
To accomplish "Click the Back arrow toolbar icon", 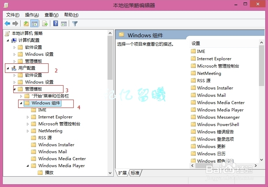I will (7, 24).
